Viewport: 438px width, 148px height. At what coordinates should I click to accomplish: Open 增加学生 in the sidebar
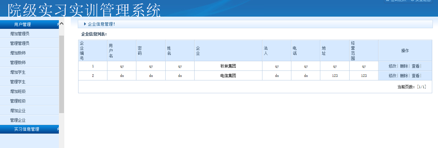(x=18, y=72)
